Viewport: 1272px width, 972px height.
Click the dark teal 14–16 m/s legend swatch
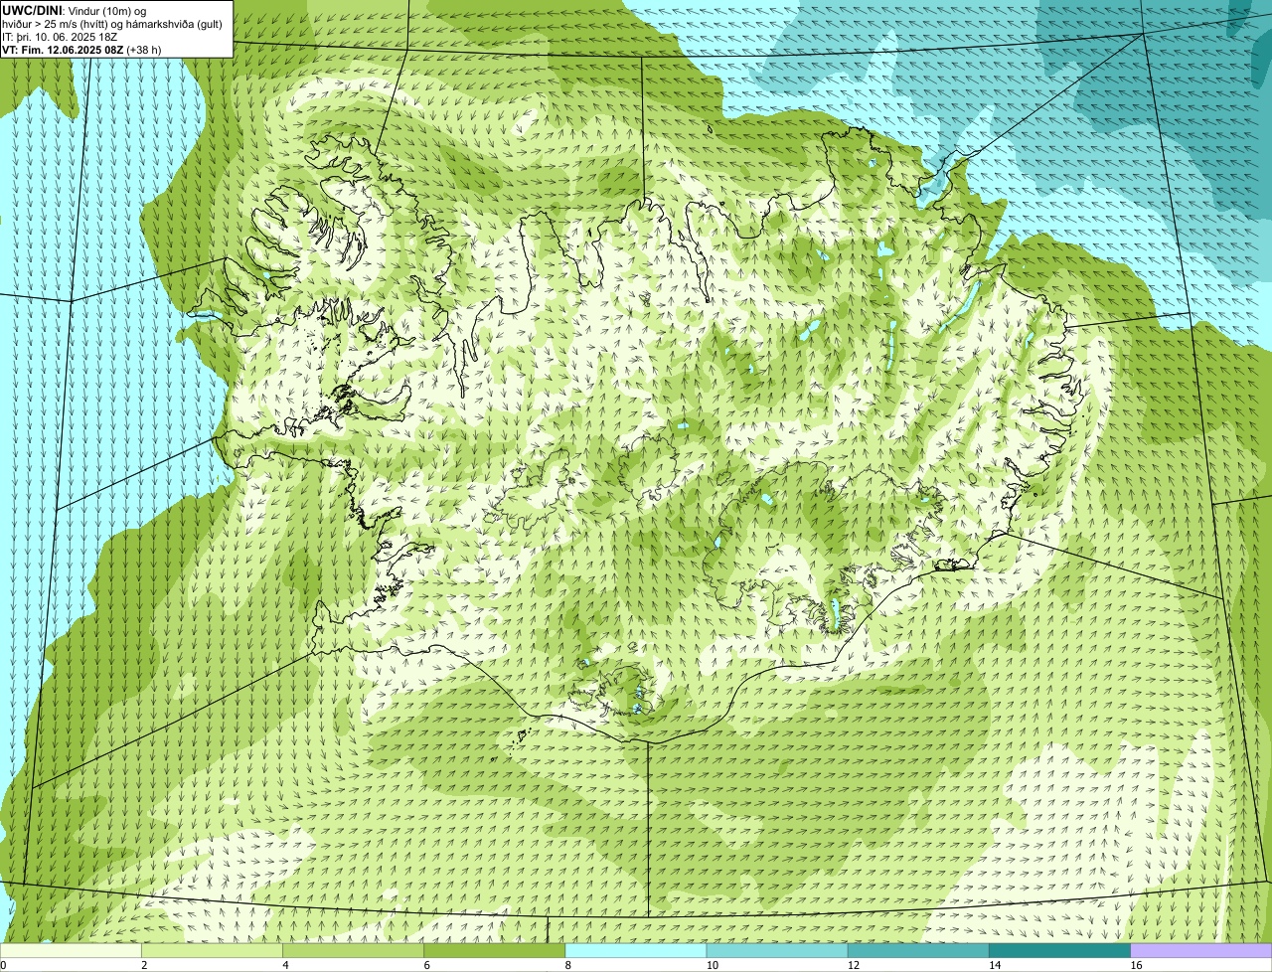pos(1060,950)
